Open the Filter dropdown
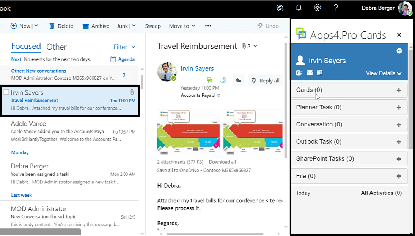The image size is (415, 236). click(124, 47)
